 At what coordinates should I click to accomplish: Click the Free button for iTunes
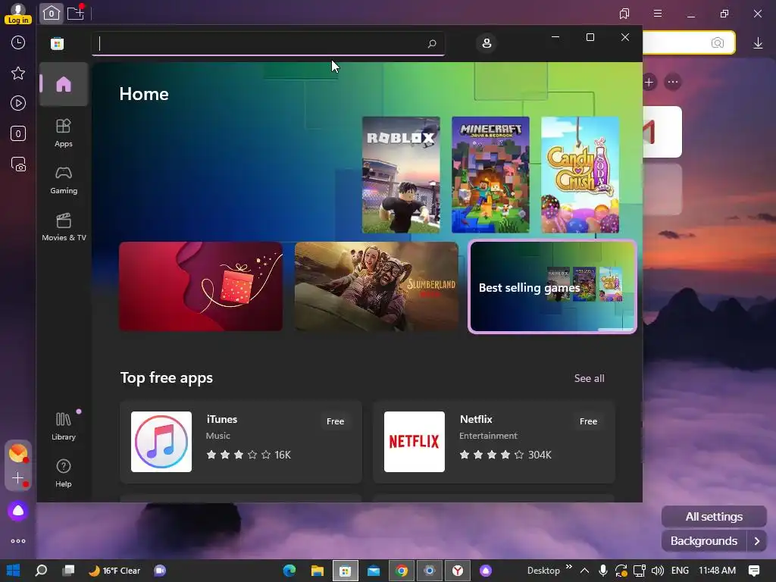tap(335, 421)
